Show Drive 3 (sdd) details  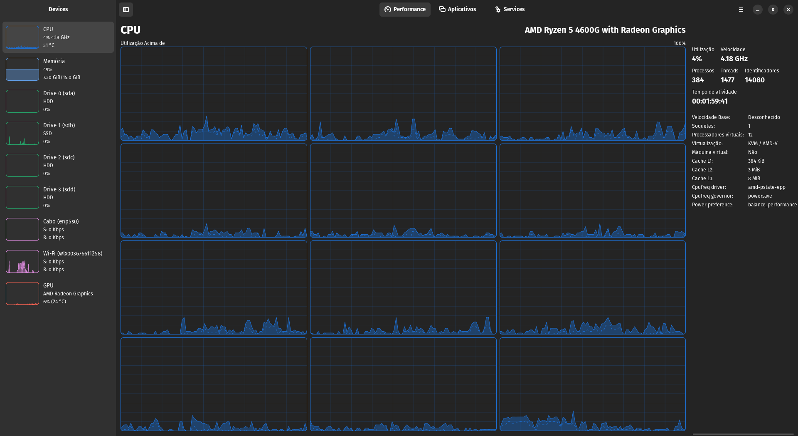[58, 197]
